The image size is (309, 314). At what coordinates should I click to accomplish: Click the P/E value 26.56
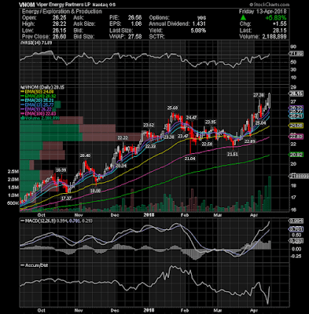click(134, 17)
